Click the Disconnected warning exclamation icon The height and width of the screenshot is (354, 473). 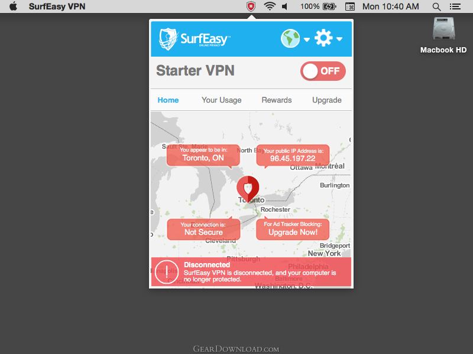click(167, 272)
